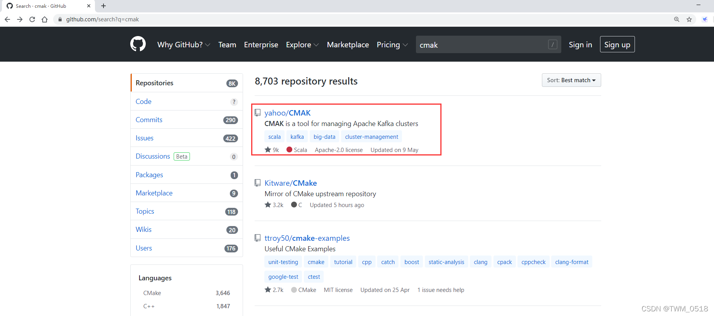Click the static-analysis topic tag
Viewport: 714px width, 316px height.
447,262
